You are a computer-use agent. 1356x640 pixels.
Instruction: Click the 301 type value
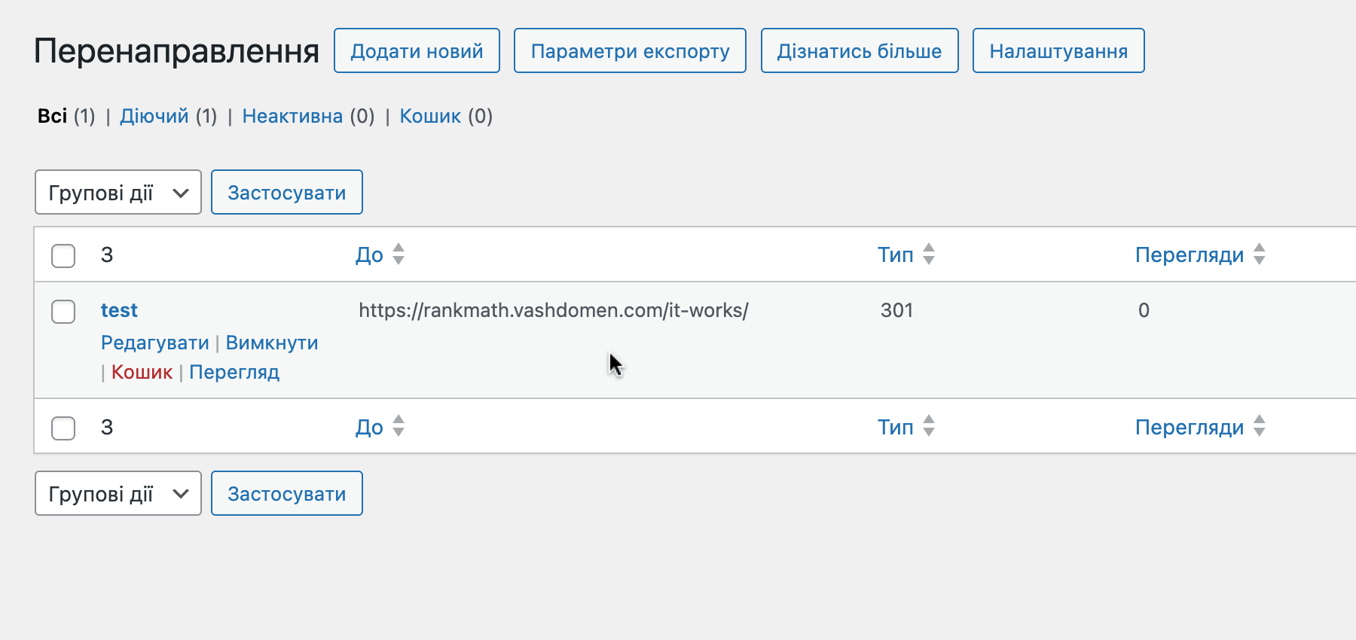(897, 310)
